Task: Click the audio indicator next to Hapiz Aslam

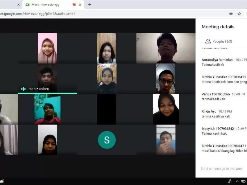Action: tap(23, 89)
